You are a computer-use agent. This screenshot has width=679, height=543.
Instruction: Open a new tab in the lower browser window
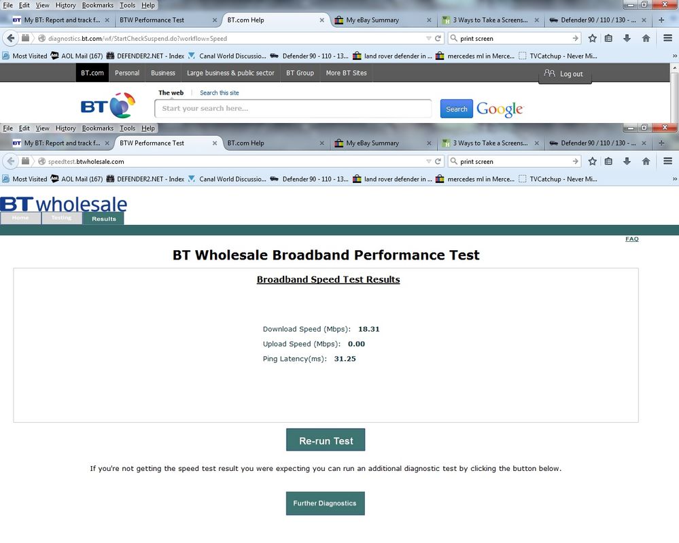(661, 143)
